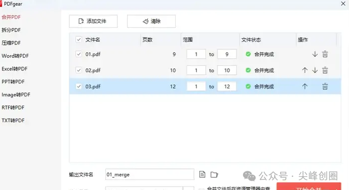Select the 01.pdf file name

pos(93,54)
